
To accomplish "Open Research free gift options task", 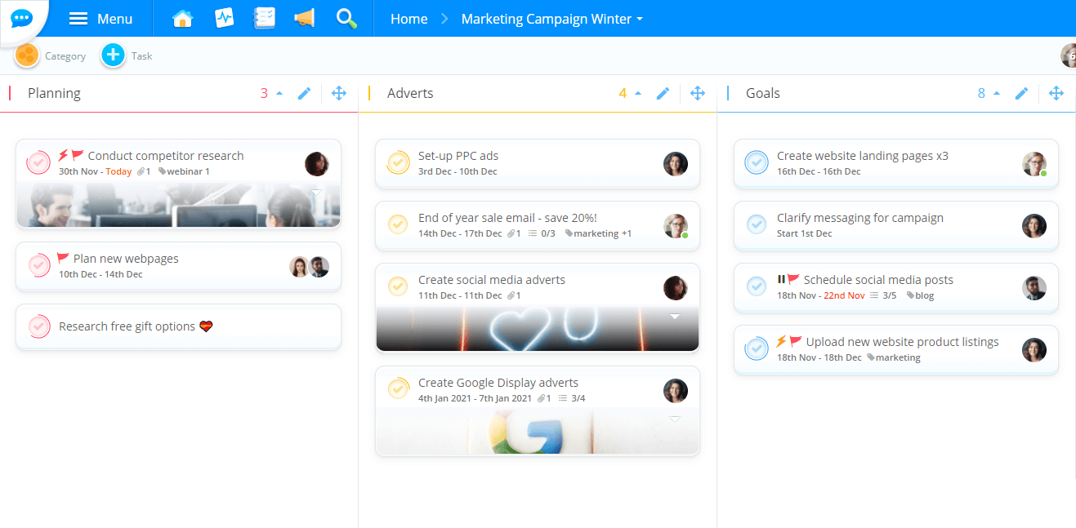I will click(127, 326).
